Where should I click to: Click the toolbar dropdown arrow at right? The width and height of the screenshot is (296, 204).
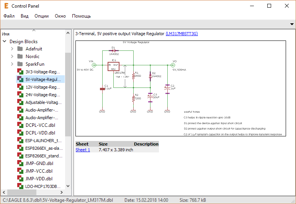[x=292, y=24]
